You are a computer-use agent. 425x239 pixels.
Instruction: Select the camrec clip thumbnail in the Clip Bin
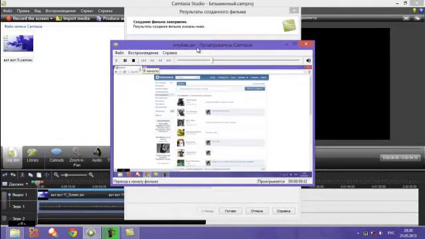[x=19, y=43]
